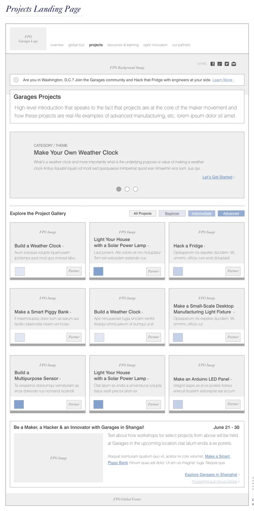Click FPO Image in Hack a Fridge card
Image resolution: width=254 pixels, height=511 pixels.
point(207,232)
